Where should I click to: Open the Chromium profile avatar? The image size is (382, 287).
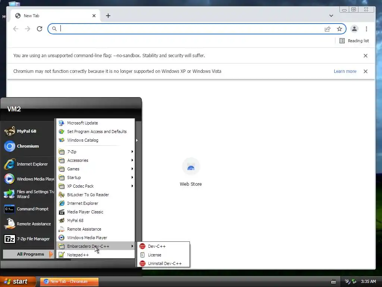354,29
